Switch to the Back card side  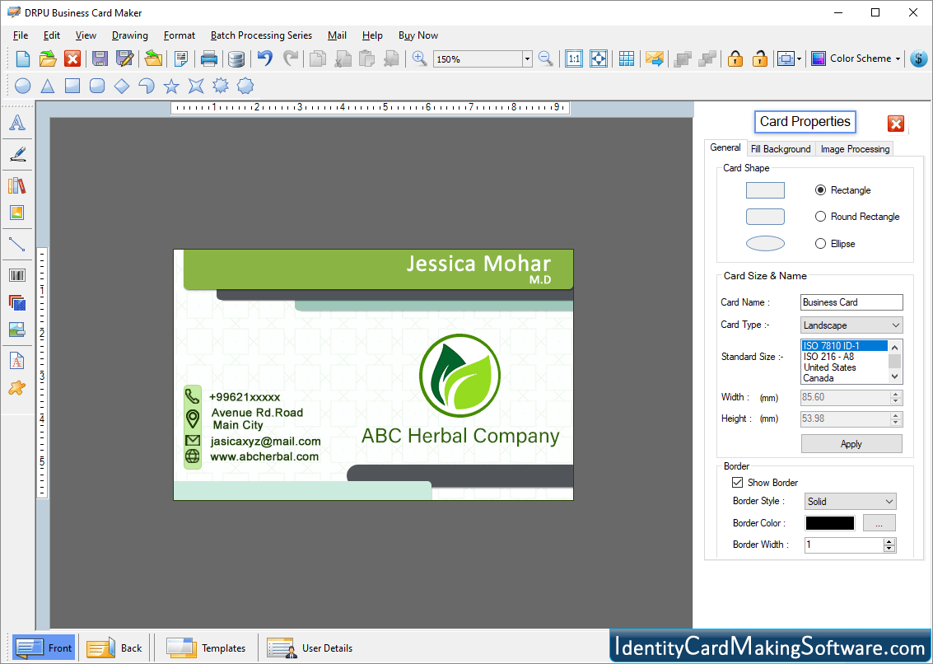tap(114, 648)
